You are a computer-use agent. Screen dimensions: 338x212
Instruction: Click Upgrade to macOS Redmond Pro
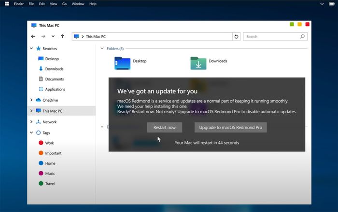point(231,128)
